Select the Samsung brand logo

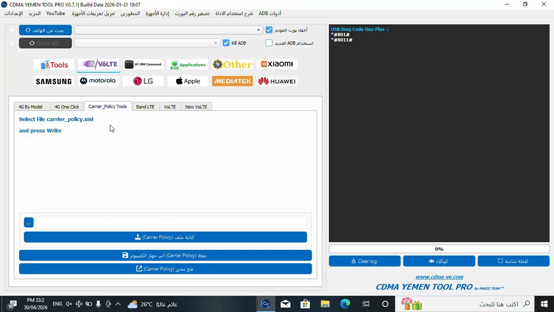(x=54, y=81)
